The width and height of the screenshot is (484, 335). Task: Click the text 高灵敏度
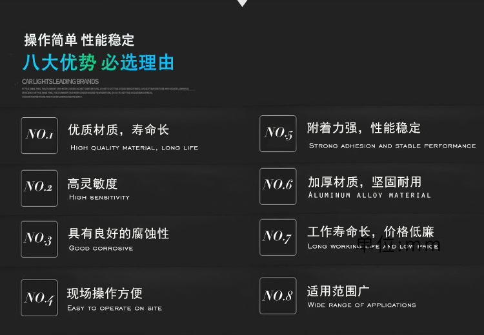click(x=92, y=184)
